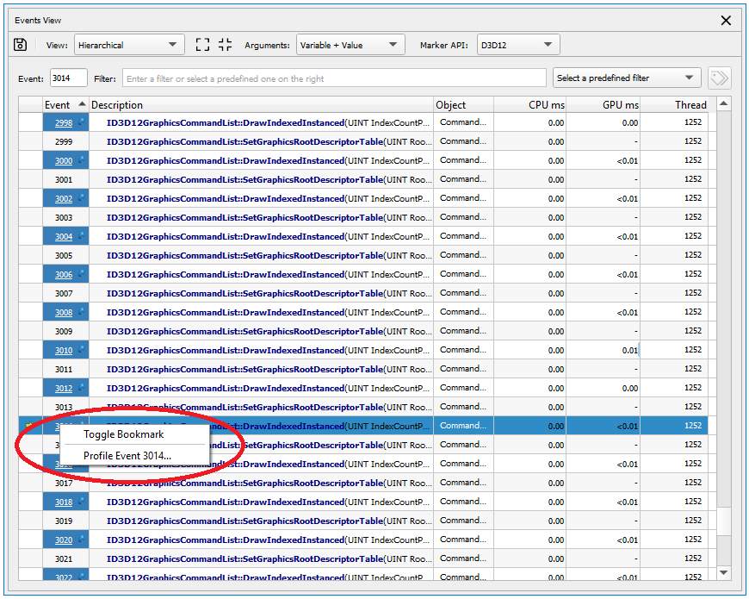
Task: Open the Arguments dropdown showing Variable + Value
Action: pos(350,45)
